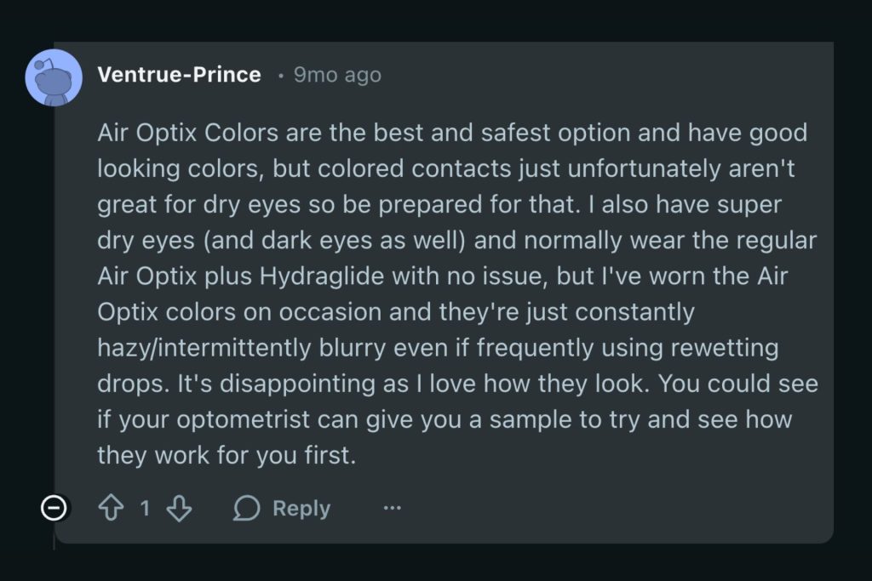872x581 pixels.
Task: Downvote the Ventrue-Prince comment
Action: click(179, 509)
